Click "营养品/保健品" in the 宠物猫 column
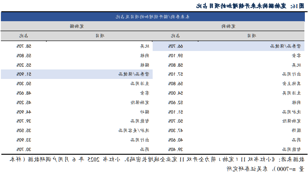The height and width of the screenshot is (175, 308). 134,74
